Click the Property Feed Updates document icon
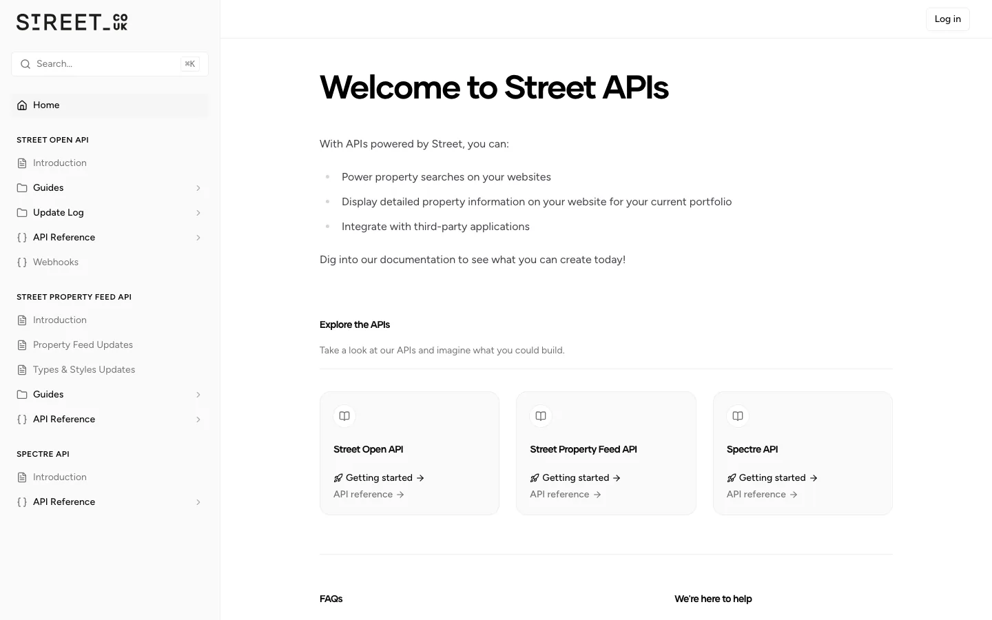The image size is (992, 620). pos(22,345)
